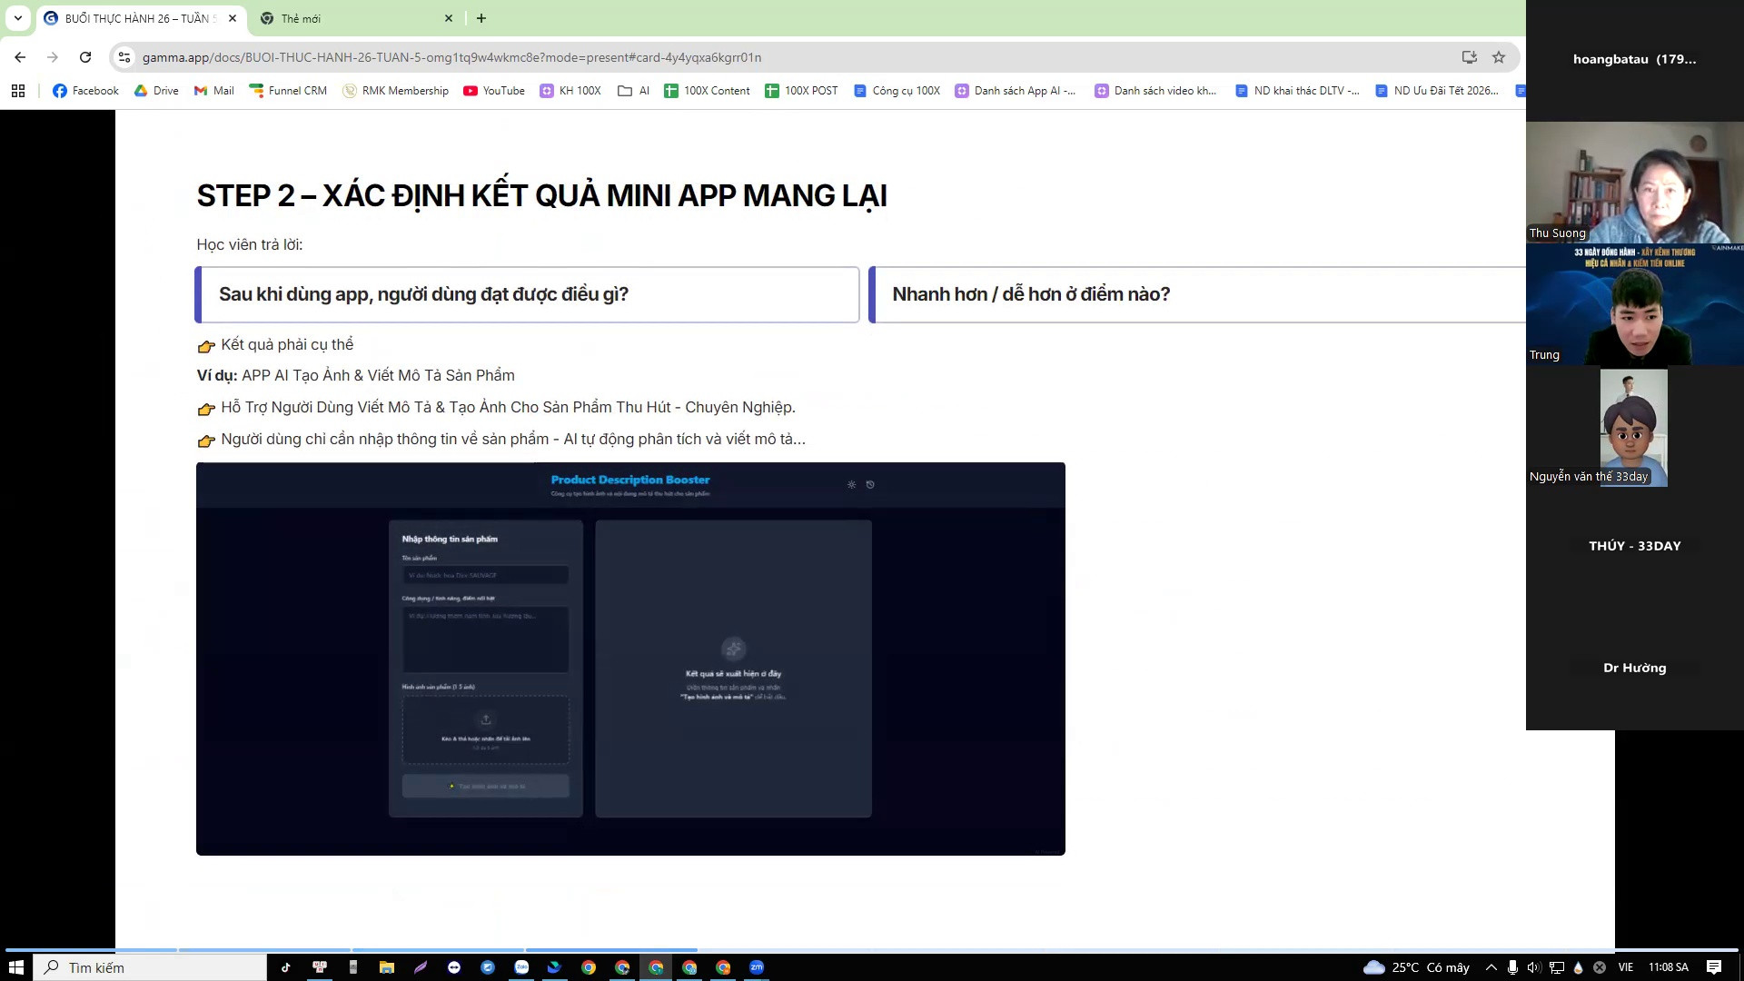
Task: Switch to the Thẻ mới tab
Action: [356, 18]
